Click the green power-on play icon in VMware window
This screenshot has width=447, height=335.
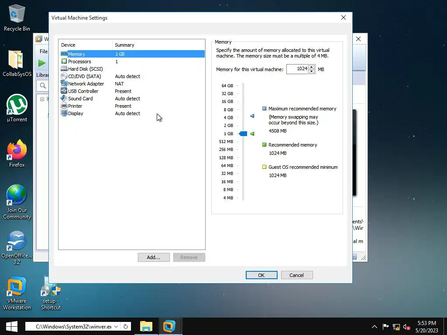tap(42, 63)
